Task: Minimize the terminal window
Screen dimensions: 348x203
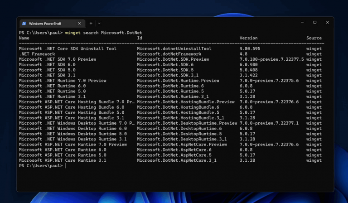Action: (302, 22)
